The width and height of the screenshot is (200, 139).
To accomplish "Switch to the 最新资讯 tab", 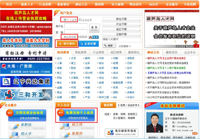I will click(171, 52).
